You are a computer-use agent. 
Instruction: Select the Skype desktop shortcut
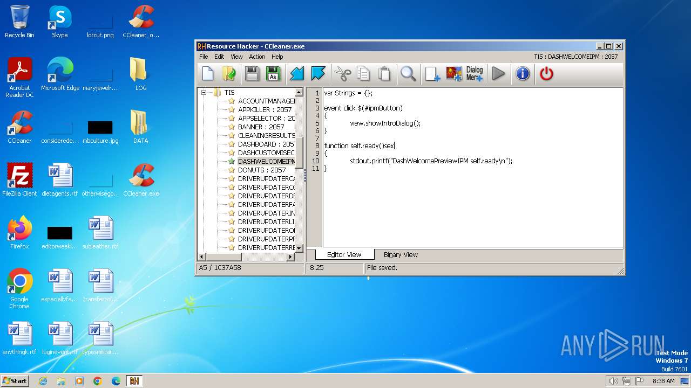pyautogui.click(x=59, y=22)
